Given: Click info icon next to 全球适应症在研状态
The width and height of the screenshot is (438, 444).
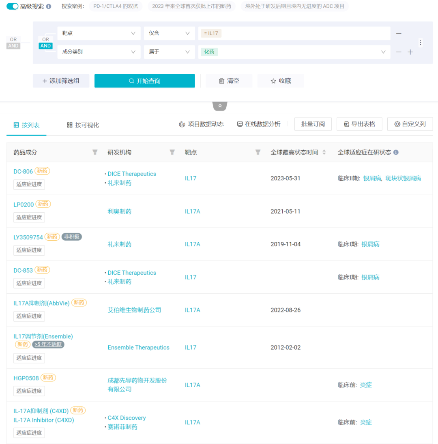Looking at the screenshot, I should 396,152.
